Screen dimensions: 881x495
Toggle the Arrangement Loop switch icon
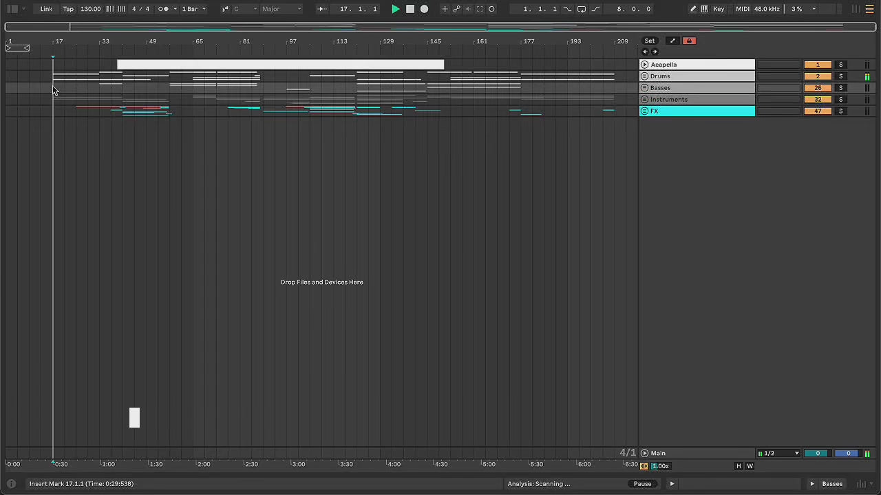(x=581, y=9)
